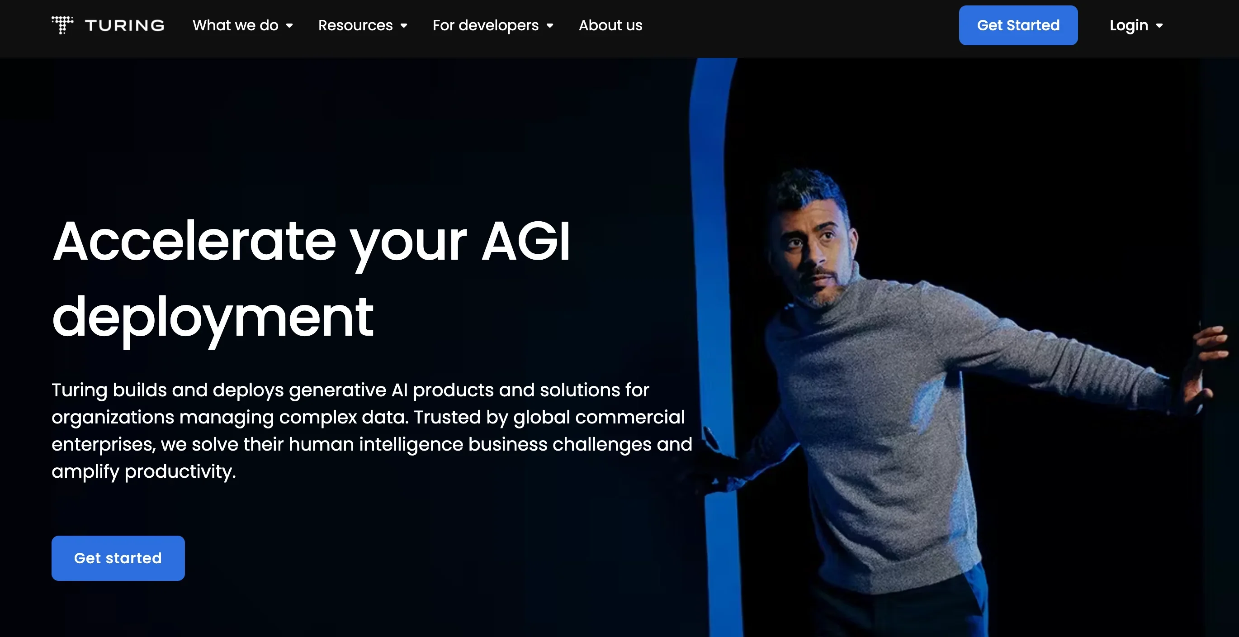The height and width of the screenshot is (637, 1239).
Task: Open the Resources menu label
Action: coord(355,25)
